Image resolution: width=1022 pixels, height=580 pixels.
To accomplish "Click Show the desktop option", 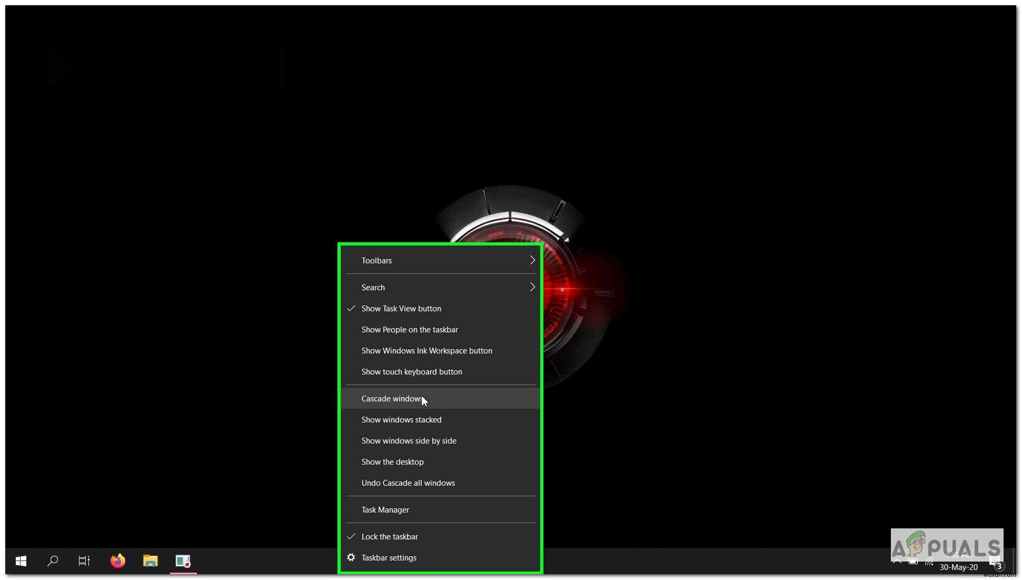I will point(392,461).
